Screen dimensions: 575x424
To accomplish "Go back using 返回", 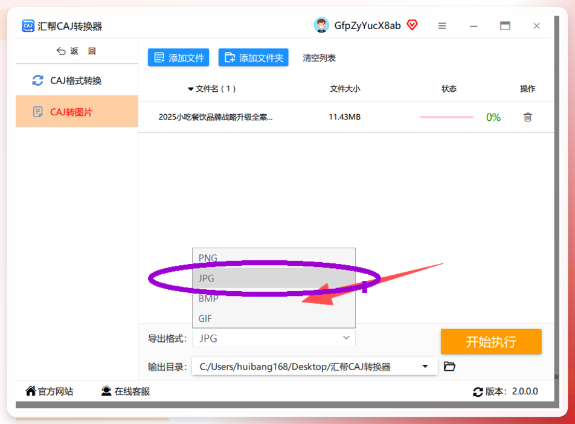I will (x=76, y=51).
